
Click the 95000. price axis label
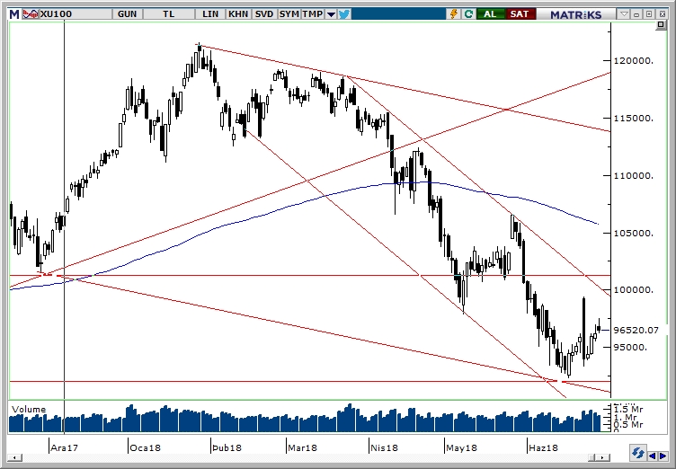click(x=630, y=347)
